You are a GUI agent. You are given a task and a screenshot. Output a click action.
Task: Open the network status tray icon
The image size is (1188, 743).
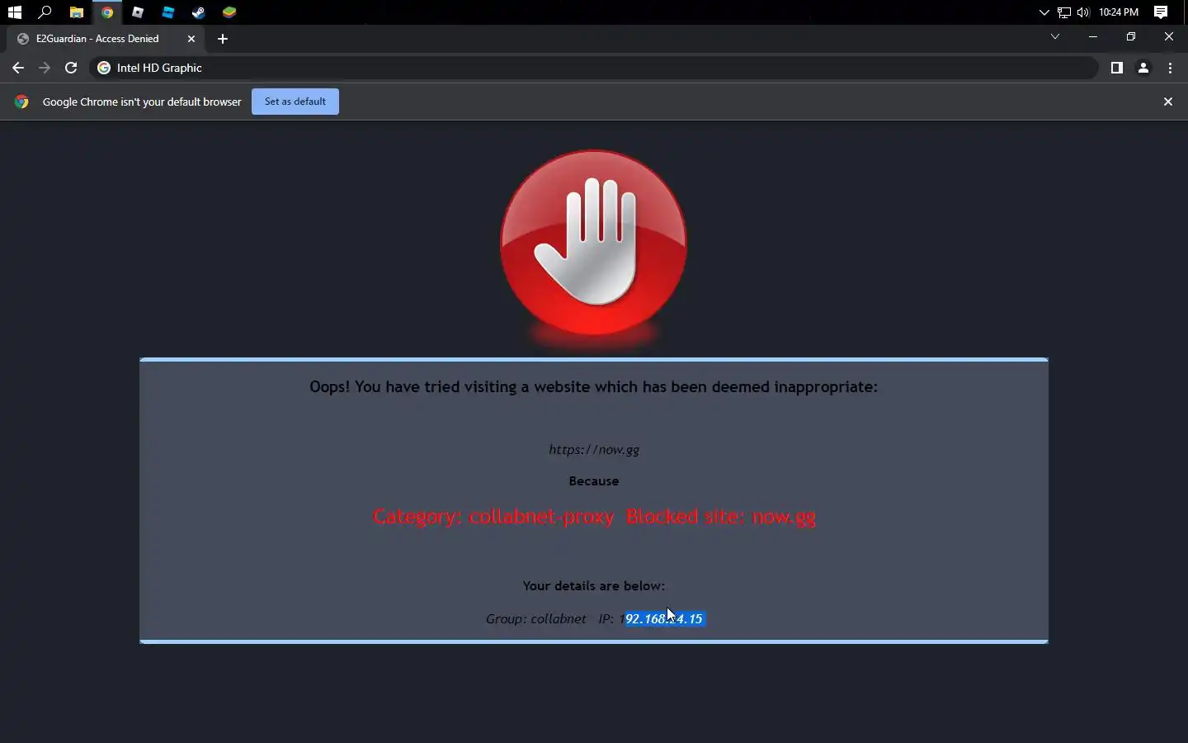click(1064, 12)
